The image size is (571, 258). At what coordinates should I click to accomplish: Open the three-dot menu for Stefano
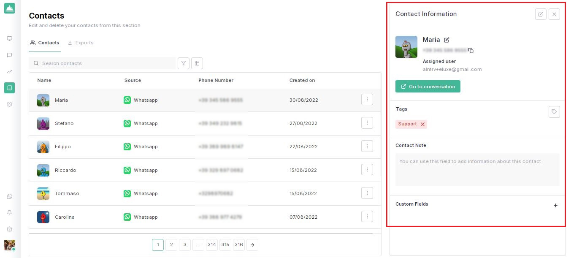[367, 123]
